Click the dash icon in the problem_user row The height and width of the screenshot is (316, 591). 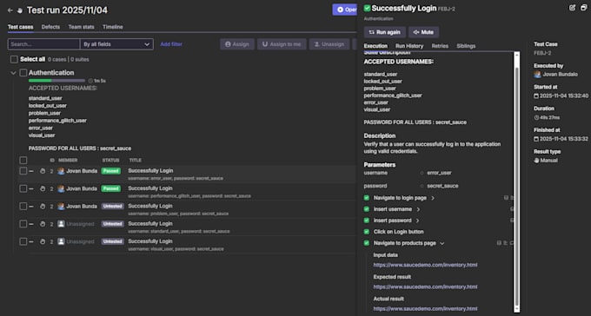(31, 207)
